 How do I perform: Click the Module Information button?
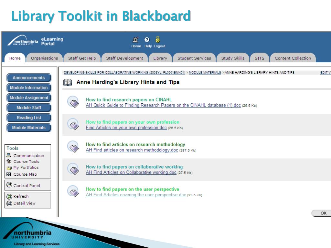pos(29,88)
